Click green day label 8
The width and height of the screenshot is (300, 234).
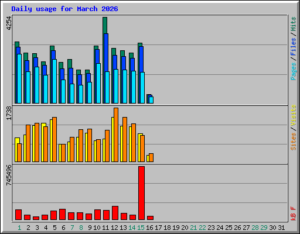(81, 228)
